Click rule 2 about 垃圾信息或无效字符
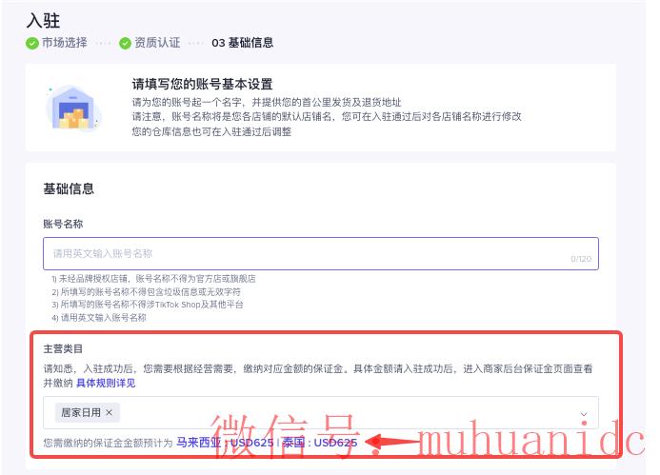660x475 pixels. (x=146, y=291)
